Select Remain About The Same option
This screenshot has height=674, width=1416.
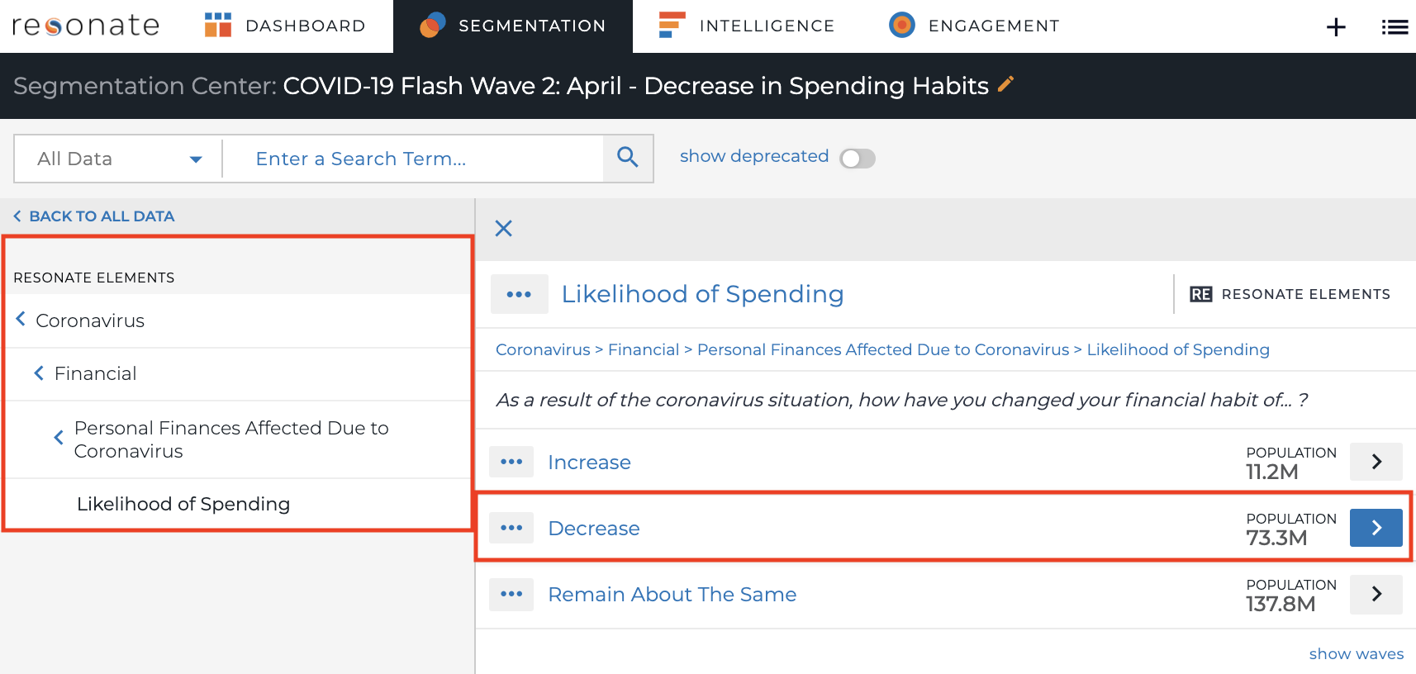pyautogui.click(x=672, y=595)
